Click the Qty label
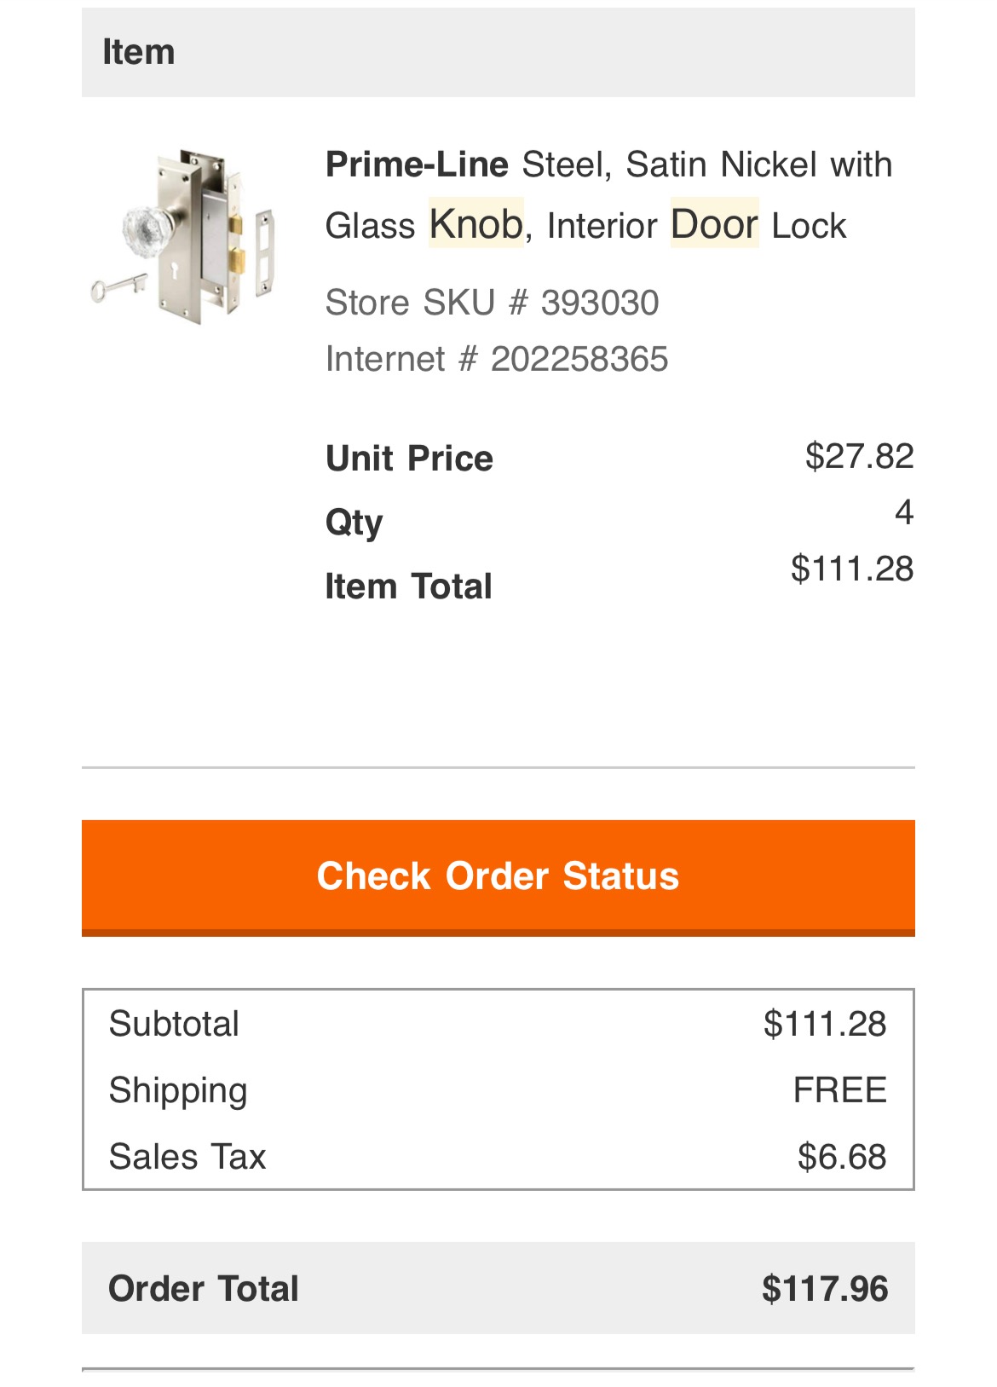The height and width of the screenshot is (1387, 997). click(x=354, y=523)
